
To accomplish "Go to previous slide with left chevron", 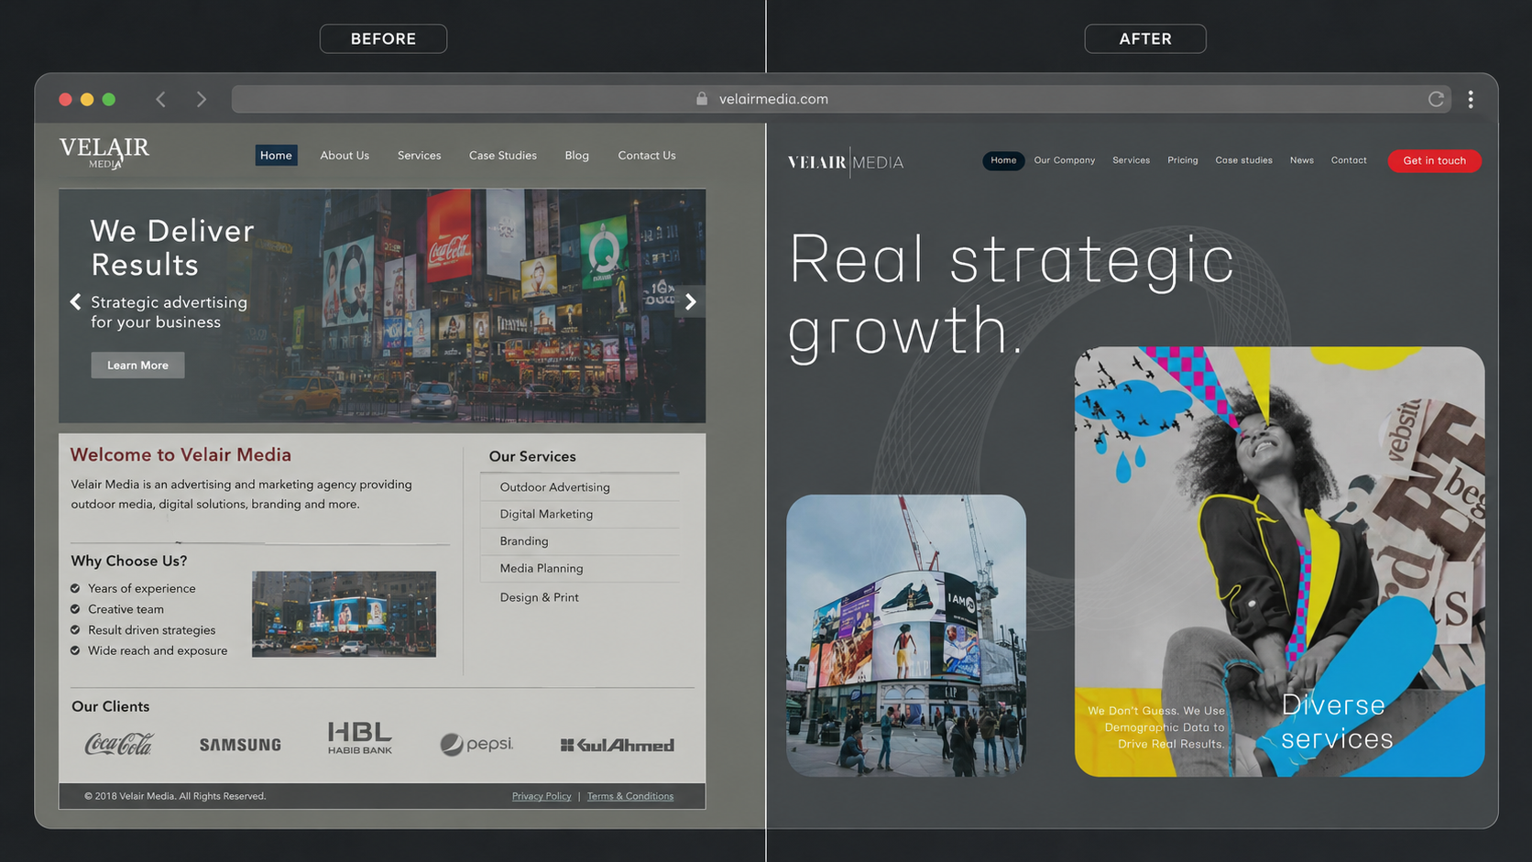I will click(x=75, y=301).
